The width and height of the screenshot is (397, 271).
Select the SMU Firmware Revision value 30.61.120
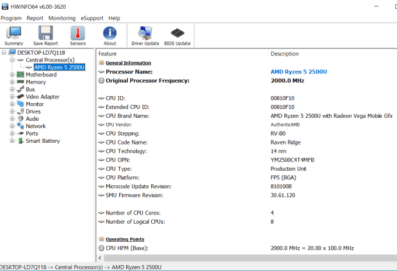coord(283,195)
